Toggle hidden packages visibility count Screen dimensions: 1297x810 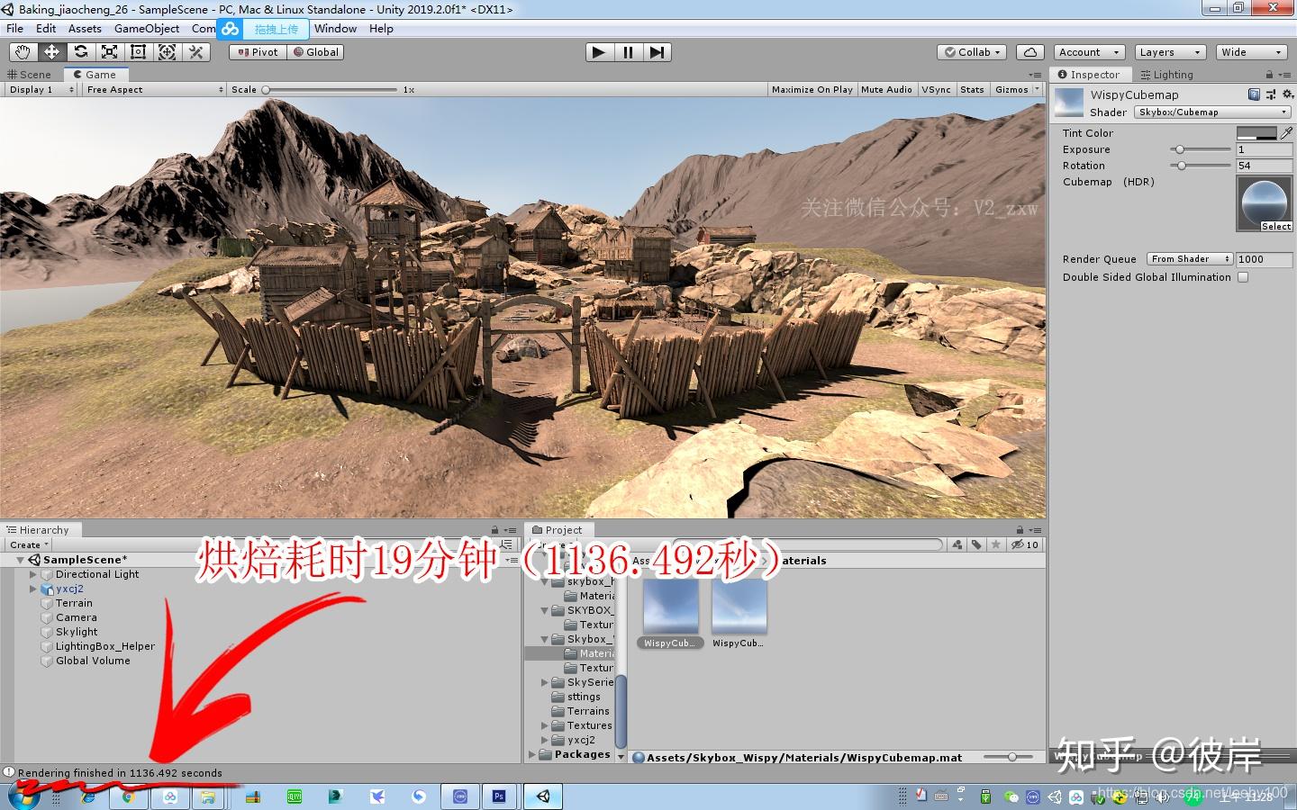(1025, 544)
